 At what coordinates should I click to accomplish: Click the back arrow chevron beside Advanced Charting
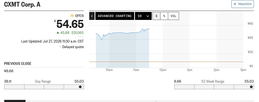point(92,16)
